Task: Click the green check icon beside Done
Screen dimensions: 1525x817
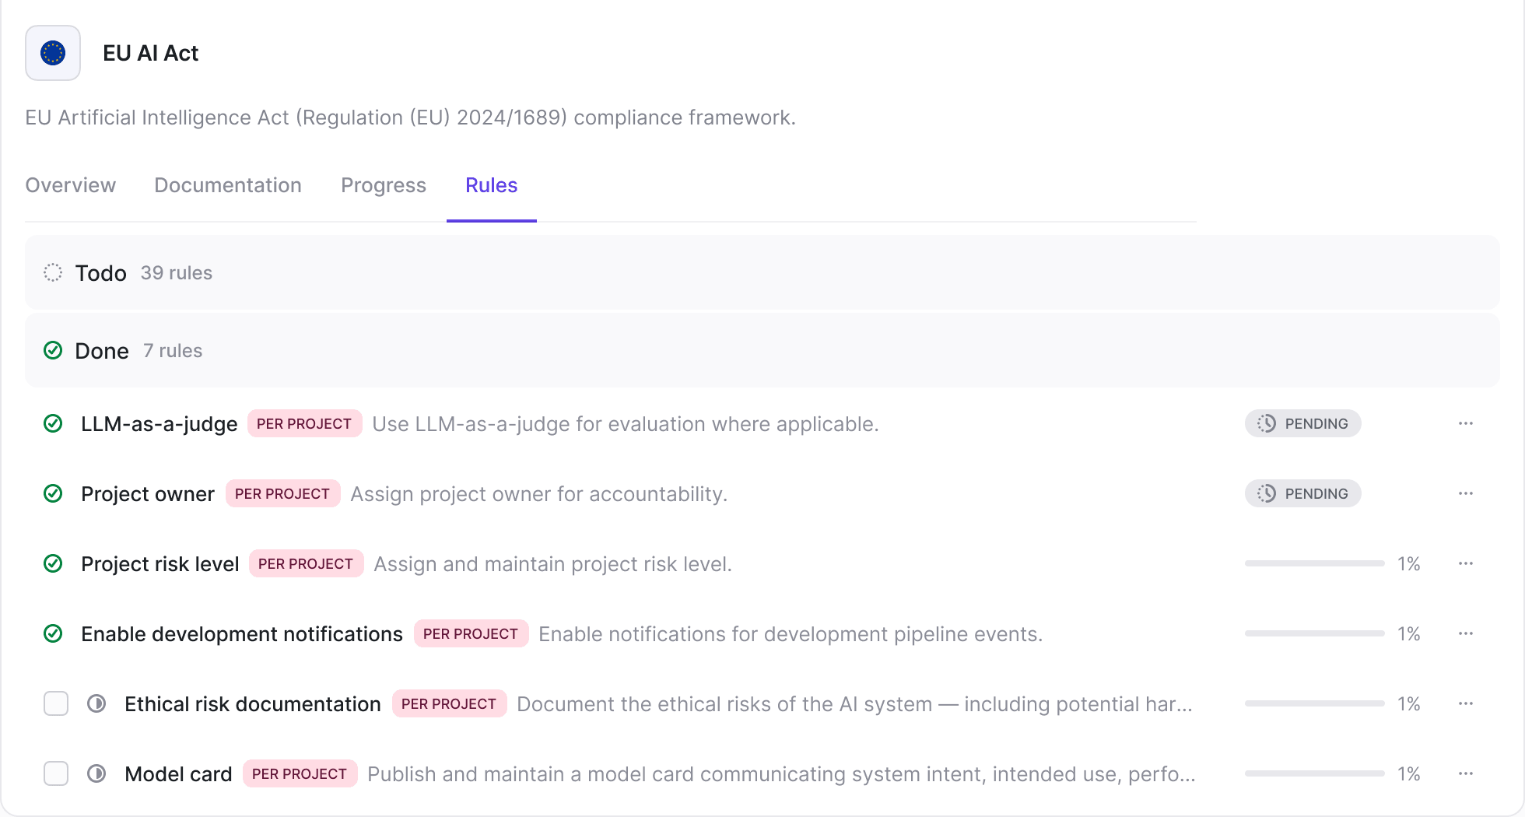Action: (53, 350)
